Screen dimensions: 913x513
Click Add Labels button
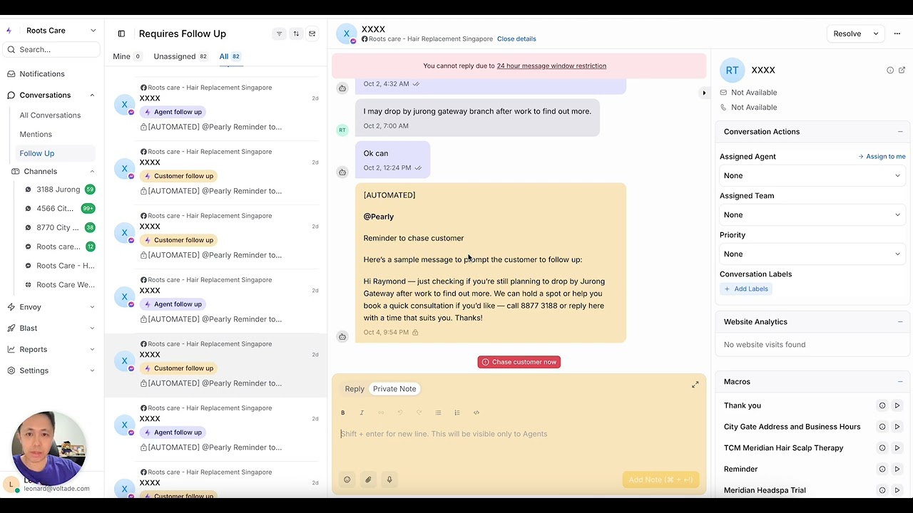coord(746,289)
